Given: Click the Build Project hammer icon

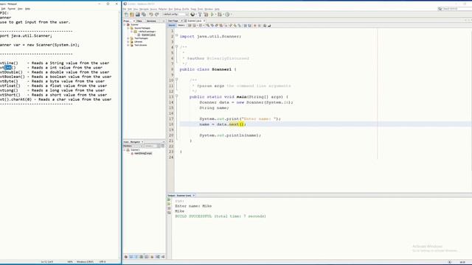Looking at the screenshot, I should click(x=200, y=15).
